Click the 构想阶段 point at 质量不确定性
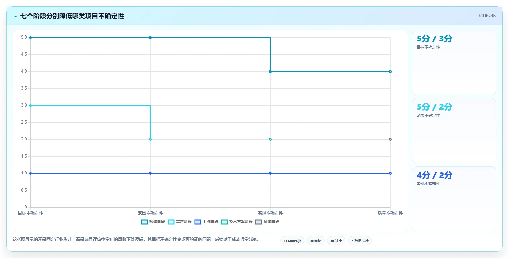The width and height of the screenshot is (509, 258). pos(390,71)
